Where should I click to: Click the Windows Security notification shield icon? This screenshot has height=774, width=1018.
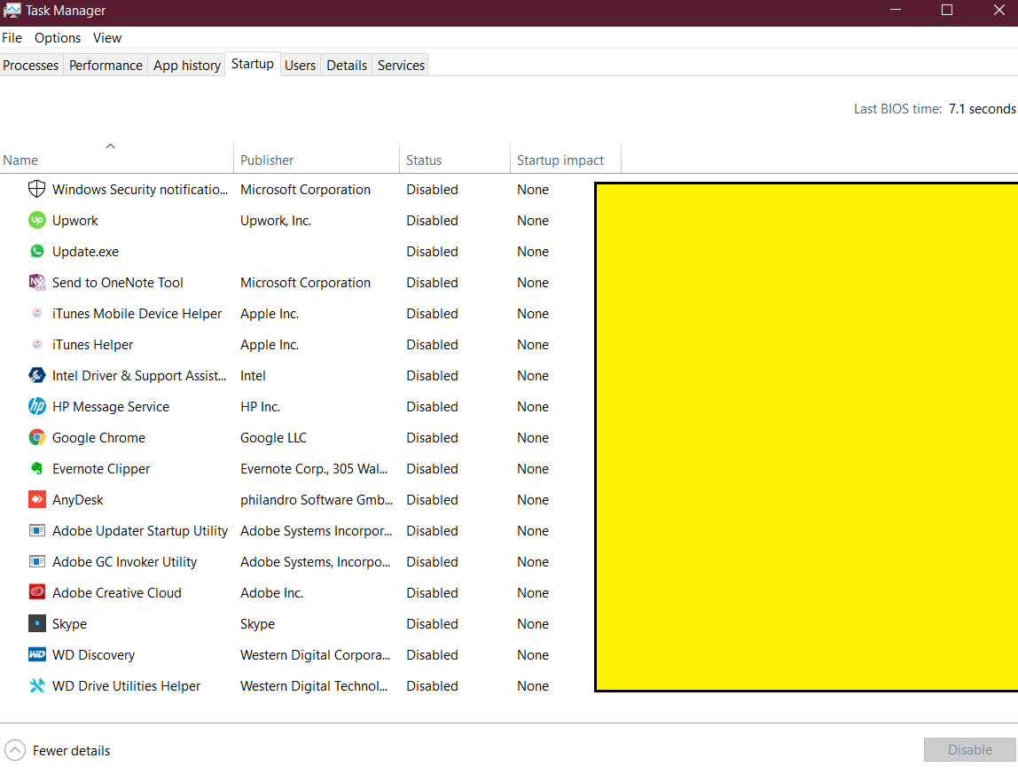coord(37,189)
